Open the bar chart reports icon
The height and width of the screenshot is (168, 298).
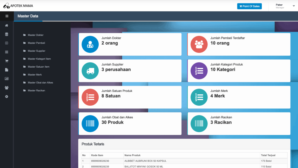7,79
